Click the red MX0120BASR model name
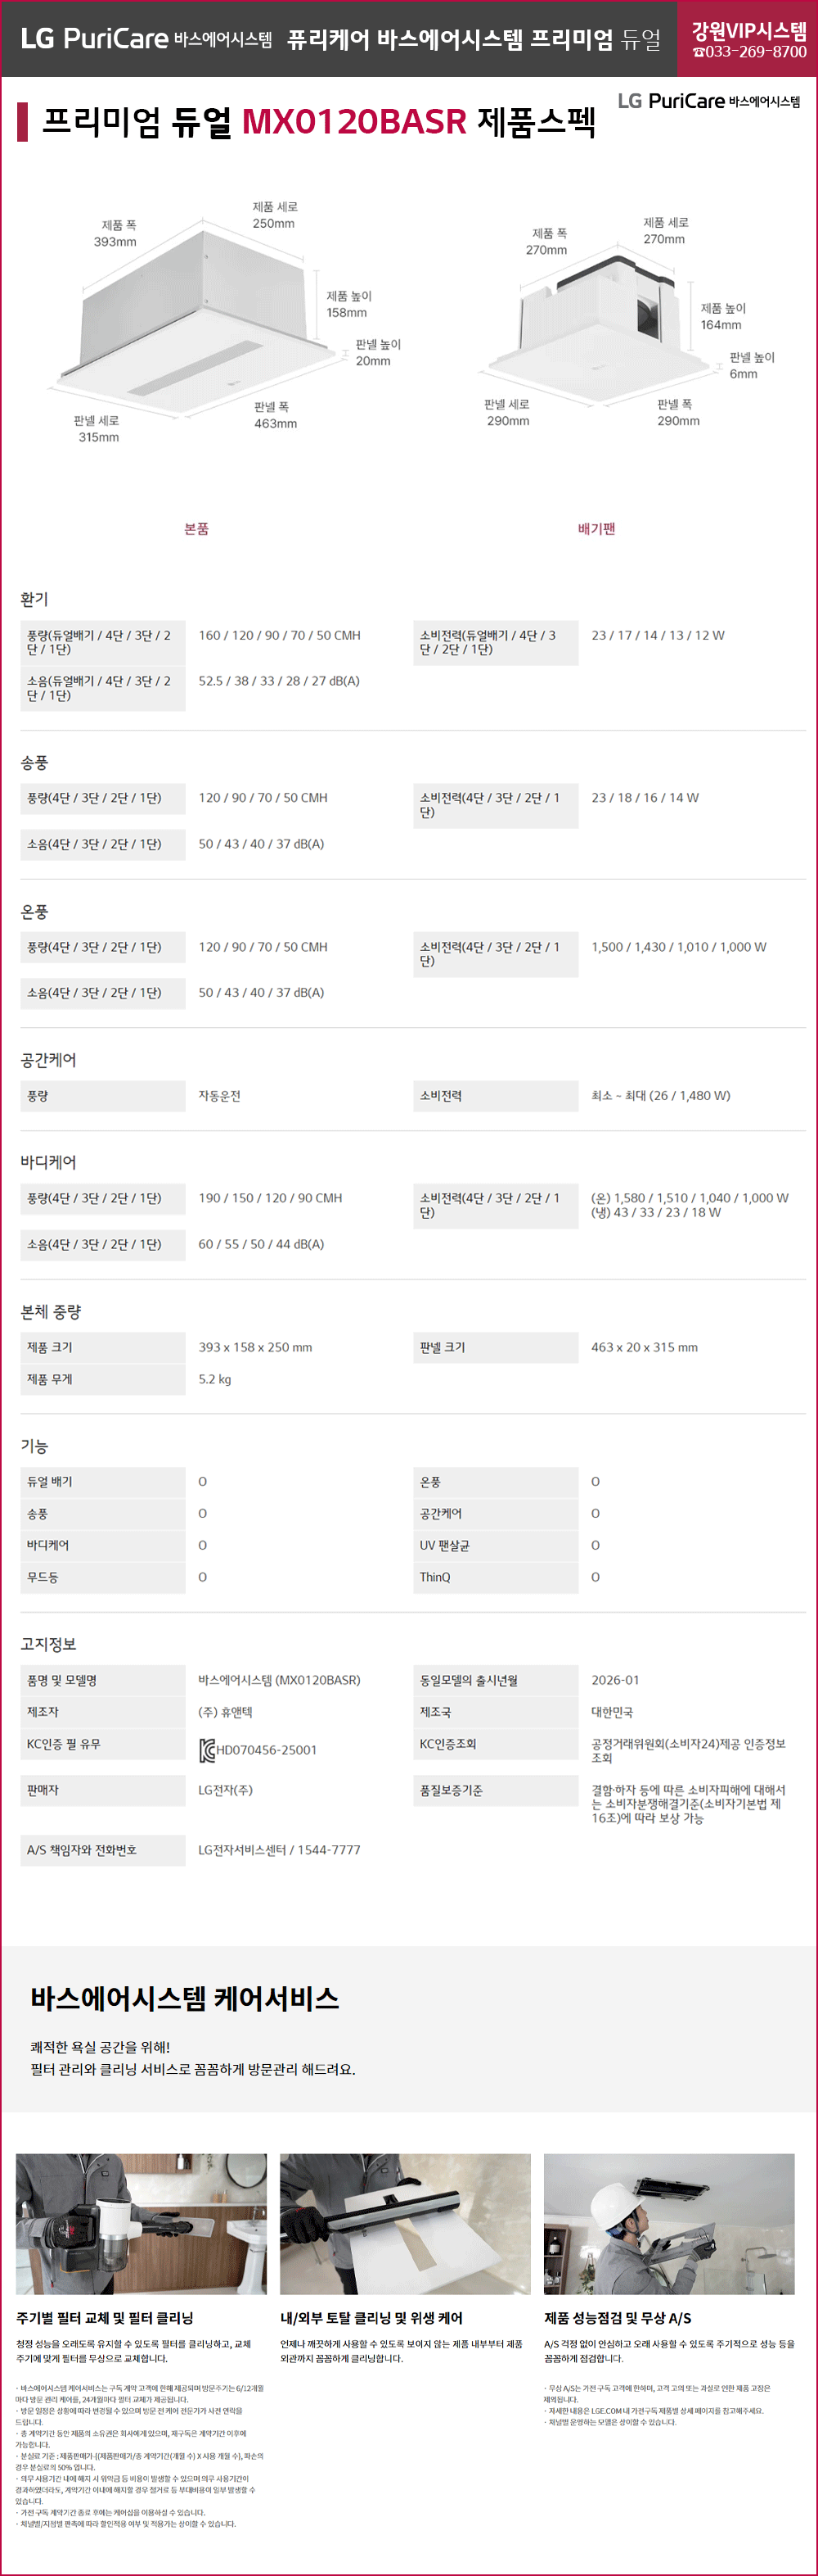This screenshot has height=2576, width=818. (353, 122)
